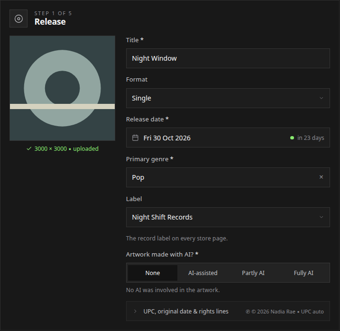The height and width of the screenshot is (331, 340).
Task: Click the 'Single' format value
Action: click(141, 98)
